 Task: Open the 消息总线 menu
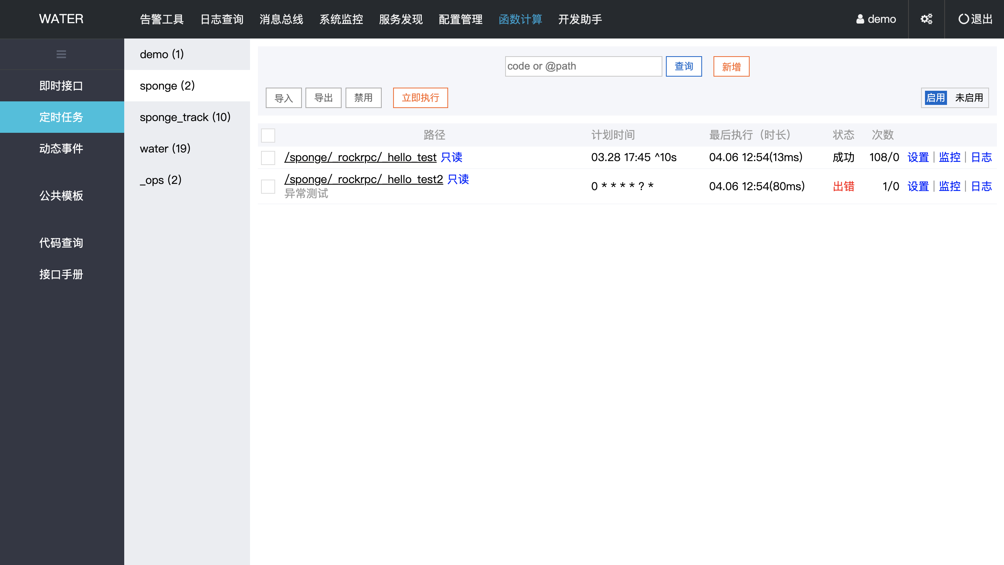pos(281,19)
